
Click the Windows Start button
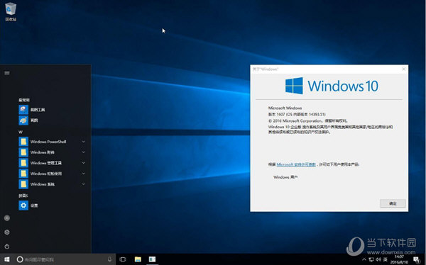click(7, 259)
